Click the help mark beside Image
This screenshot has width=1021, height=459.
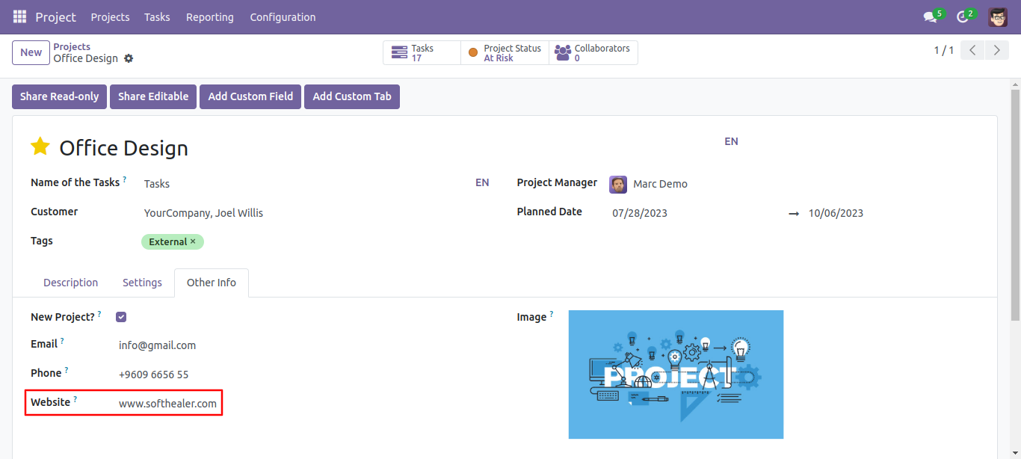click(552, 314)
